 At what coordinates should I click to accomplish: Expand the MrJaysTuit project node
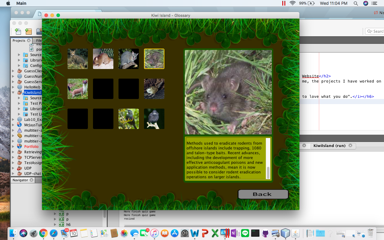click(x=13, y=125)
